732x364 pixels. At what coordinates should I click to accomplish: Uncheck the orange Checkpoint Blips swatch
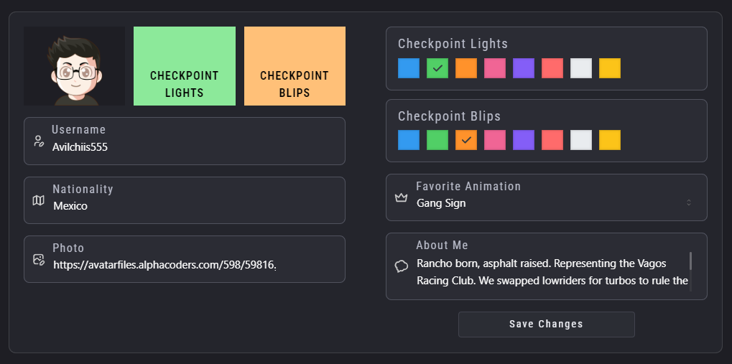click(x=466, y=140)
